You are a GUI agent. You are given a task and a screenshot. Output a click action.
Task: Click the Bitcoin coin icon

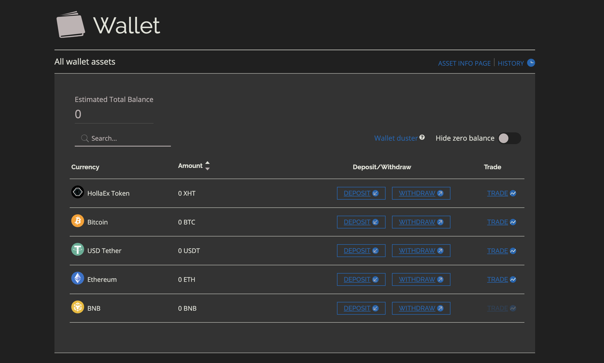77,221
